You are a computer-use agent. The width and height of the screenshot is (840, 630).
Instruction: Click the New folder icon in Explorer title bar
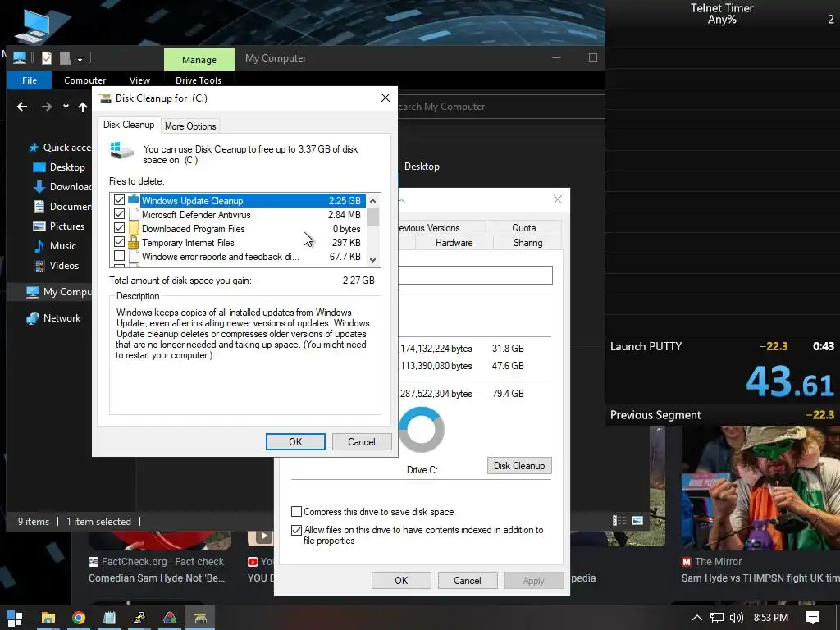pyautogui.click(x=65, y=58)
